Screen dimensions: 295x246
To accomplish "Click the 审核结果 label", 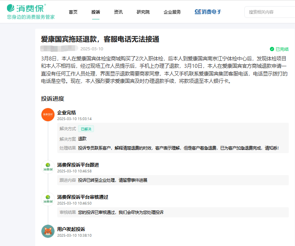I will coord(68,212).
